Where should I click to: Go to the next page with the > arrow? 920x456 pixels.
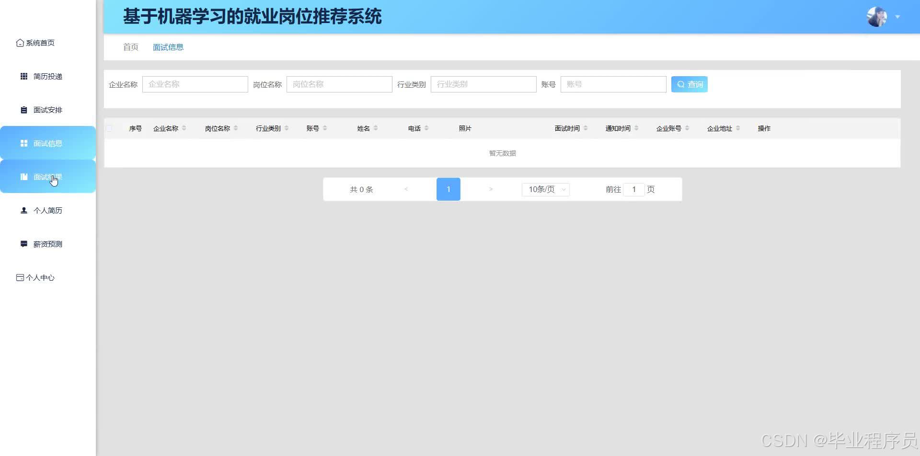click(x=490, y=189)
